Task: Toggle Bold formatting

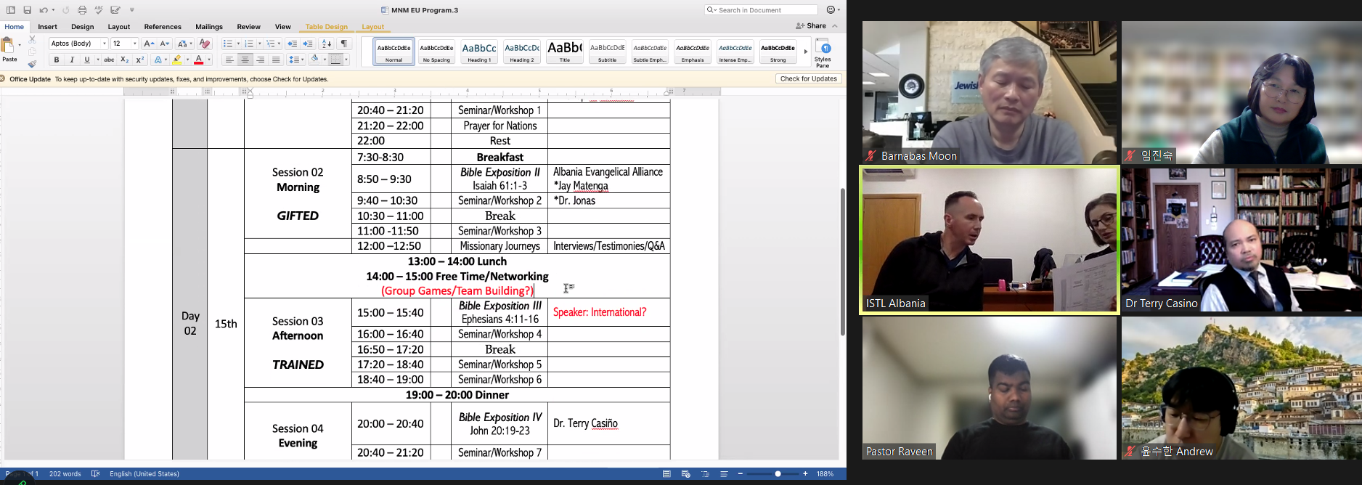Action: (x=57, y=60)
